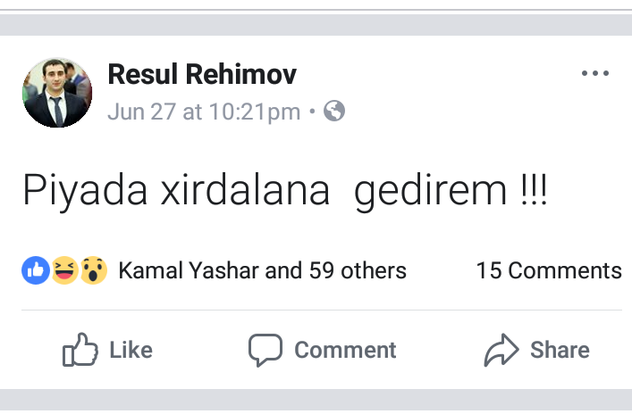Click the Wow surprised reaction emoji
This screenshot has height=414, width=632.
pyautogui.click(x=93, y=269)
